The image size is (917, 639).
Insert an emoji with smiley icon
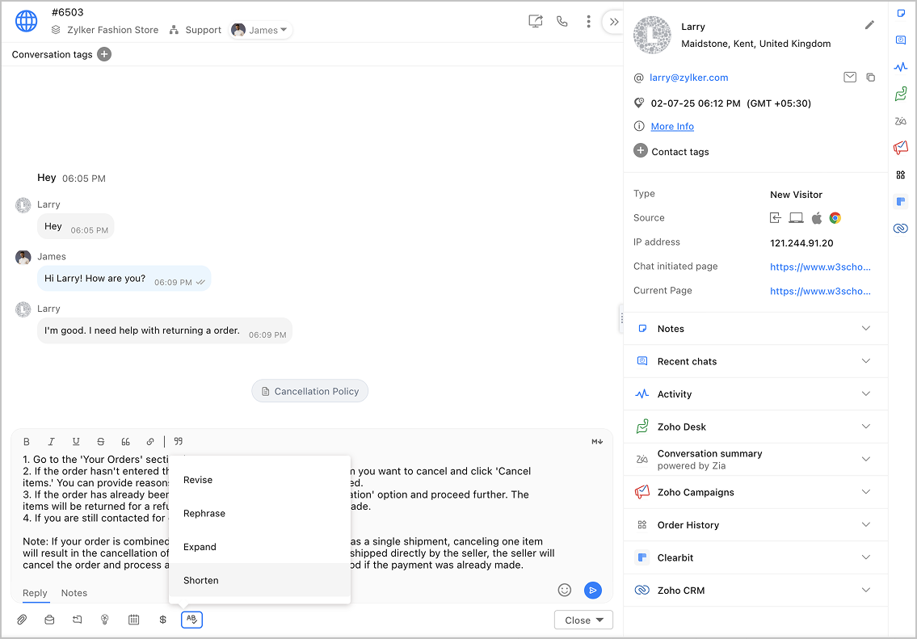[x=565, y=590]
